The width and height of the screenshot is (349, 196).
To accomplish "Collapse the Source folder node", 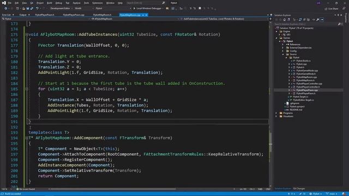I will click(x=283, y=54).
